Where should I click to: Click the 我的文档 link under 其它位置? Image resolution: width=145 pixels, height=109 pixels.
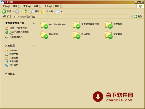point(14,54)
